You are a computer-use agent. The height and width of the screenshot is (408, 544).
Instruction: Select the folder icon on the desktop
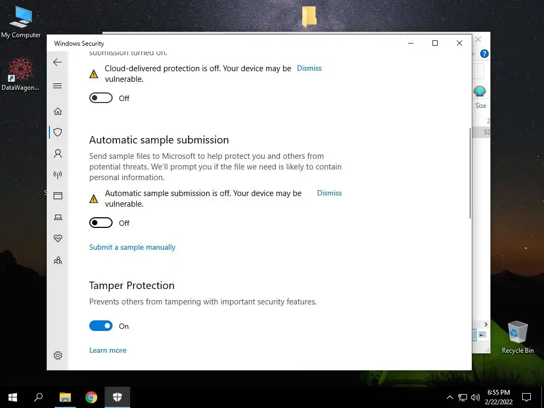[x=309, y=16]
